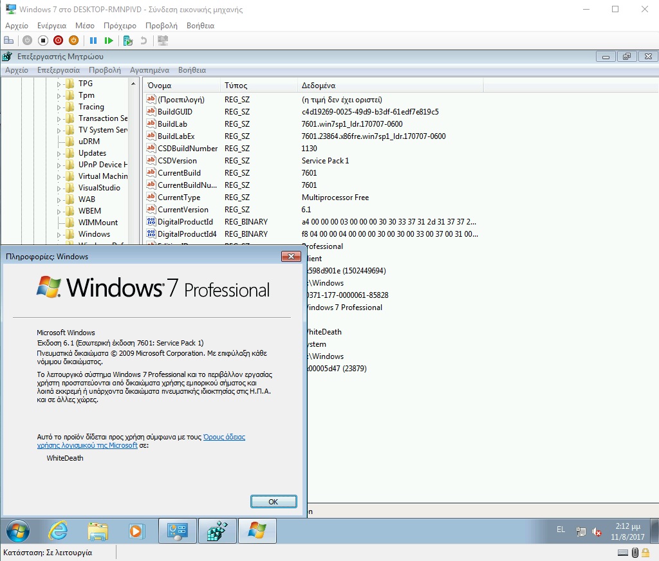The image size is (659, 561).
Task: Expand the UPnP Device registry key
Action: tap(59, 165)
